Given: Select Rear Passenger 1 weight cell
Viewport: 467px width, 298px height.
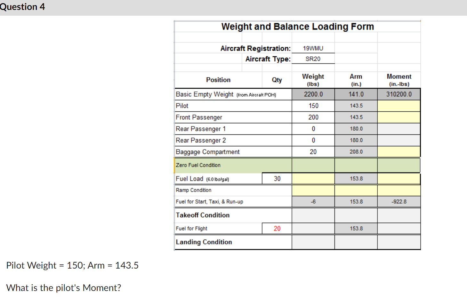Looking at the screenshot, I should point(313,129).
